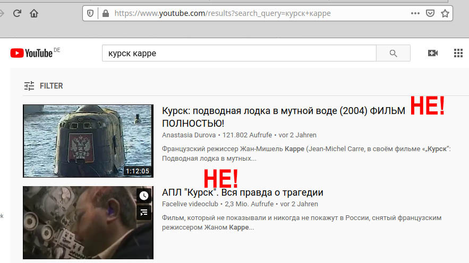Screen dimensions: 469x263
Task: Click the 1:12:05 duration badge
Action: (137, 171)
